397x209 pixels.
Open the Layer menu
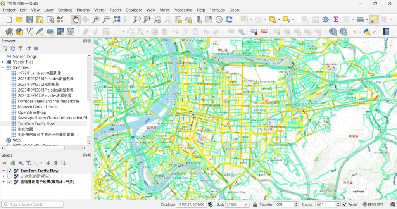48,10
